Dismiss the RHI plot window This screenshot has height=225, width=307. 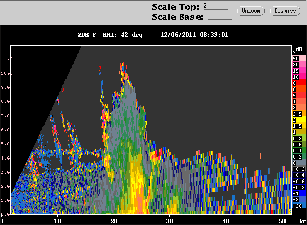[x=285, y=11]
